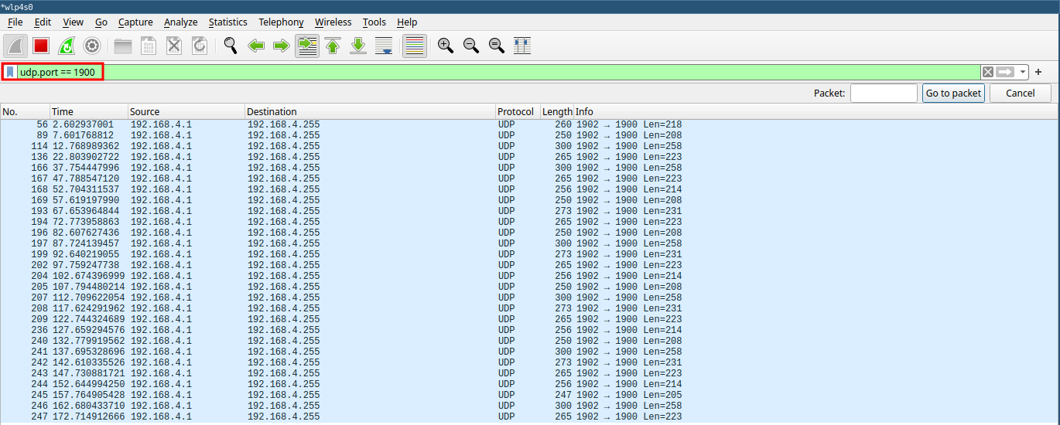Click the Packet number input field

coord(883,93)
